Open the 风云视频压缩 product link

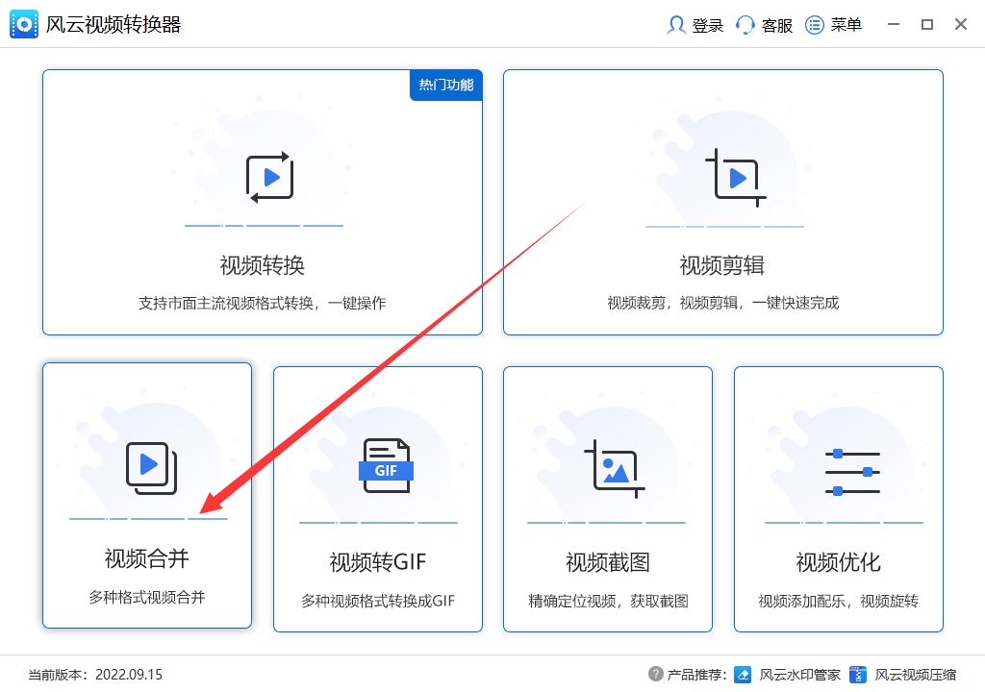coord(915,675)
